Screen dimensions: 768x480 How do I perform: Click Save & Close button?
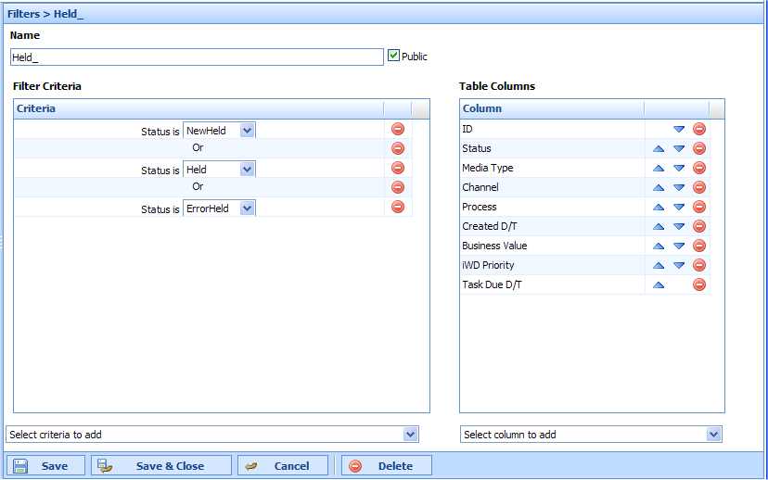click(x=161, y=465)
